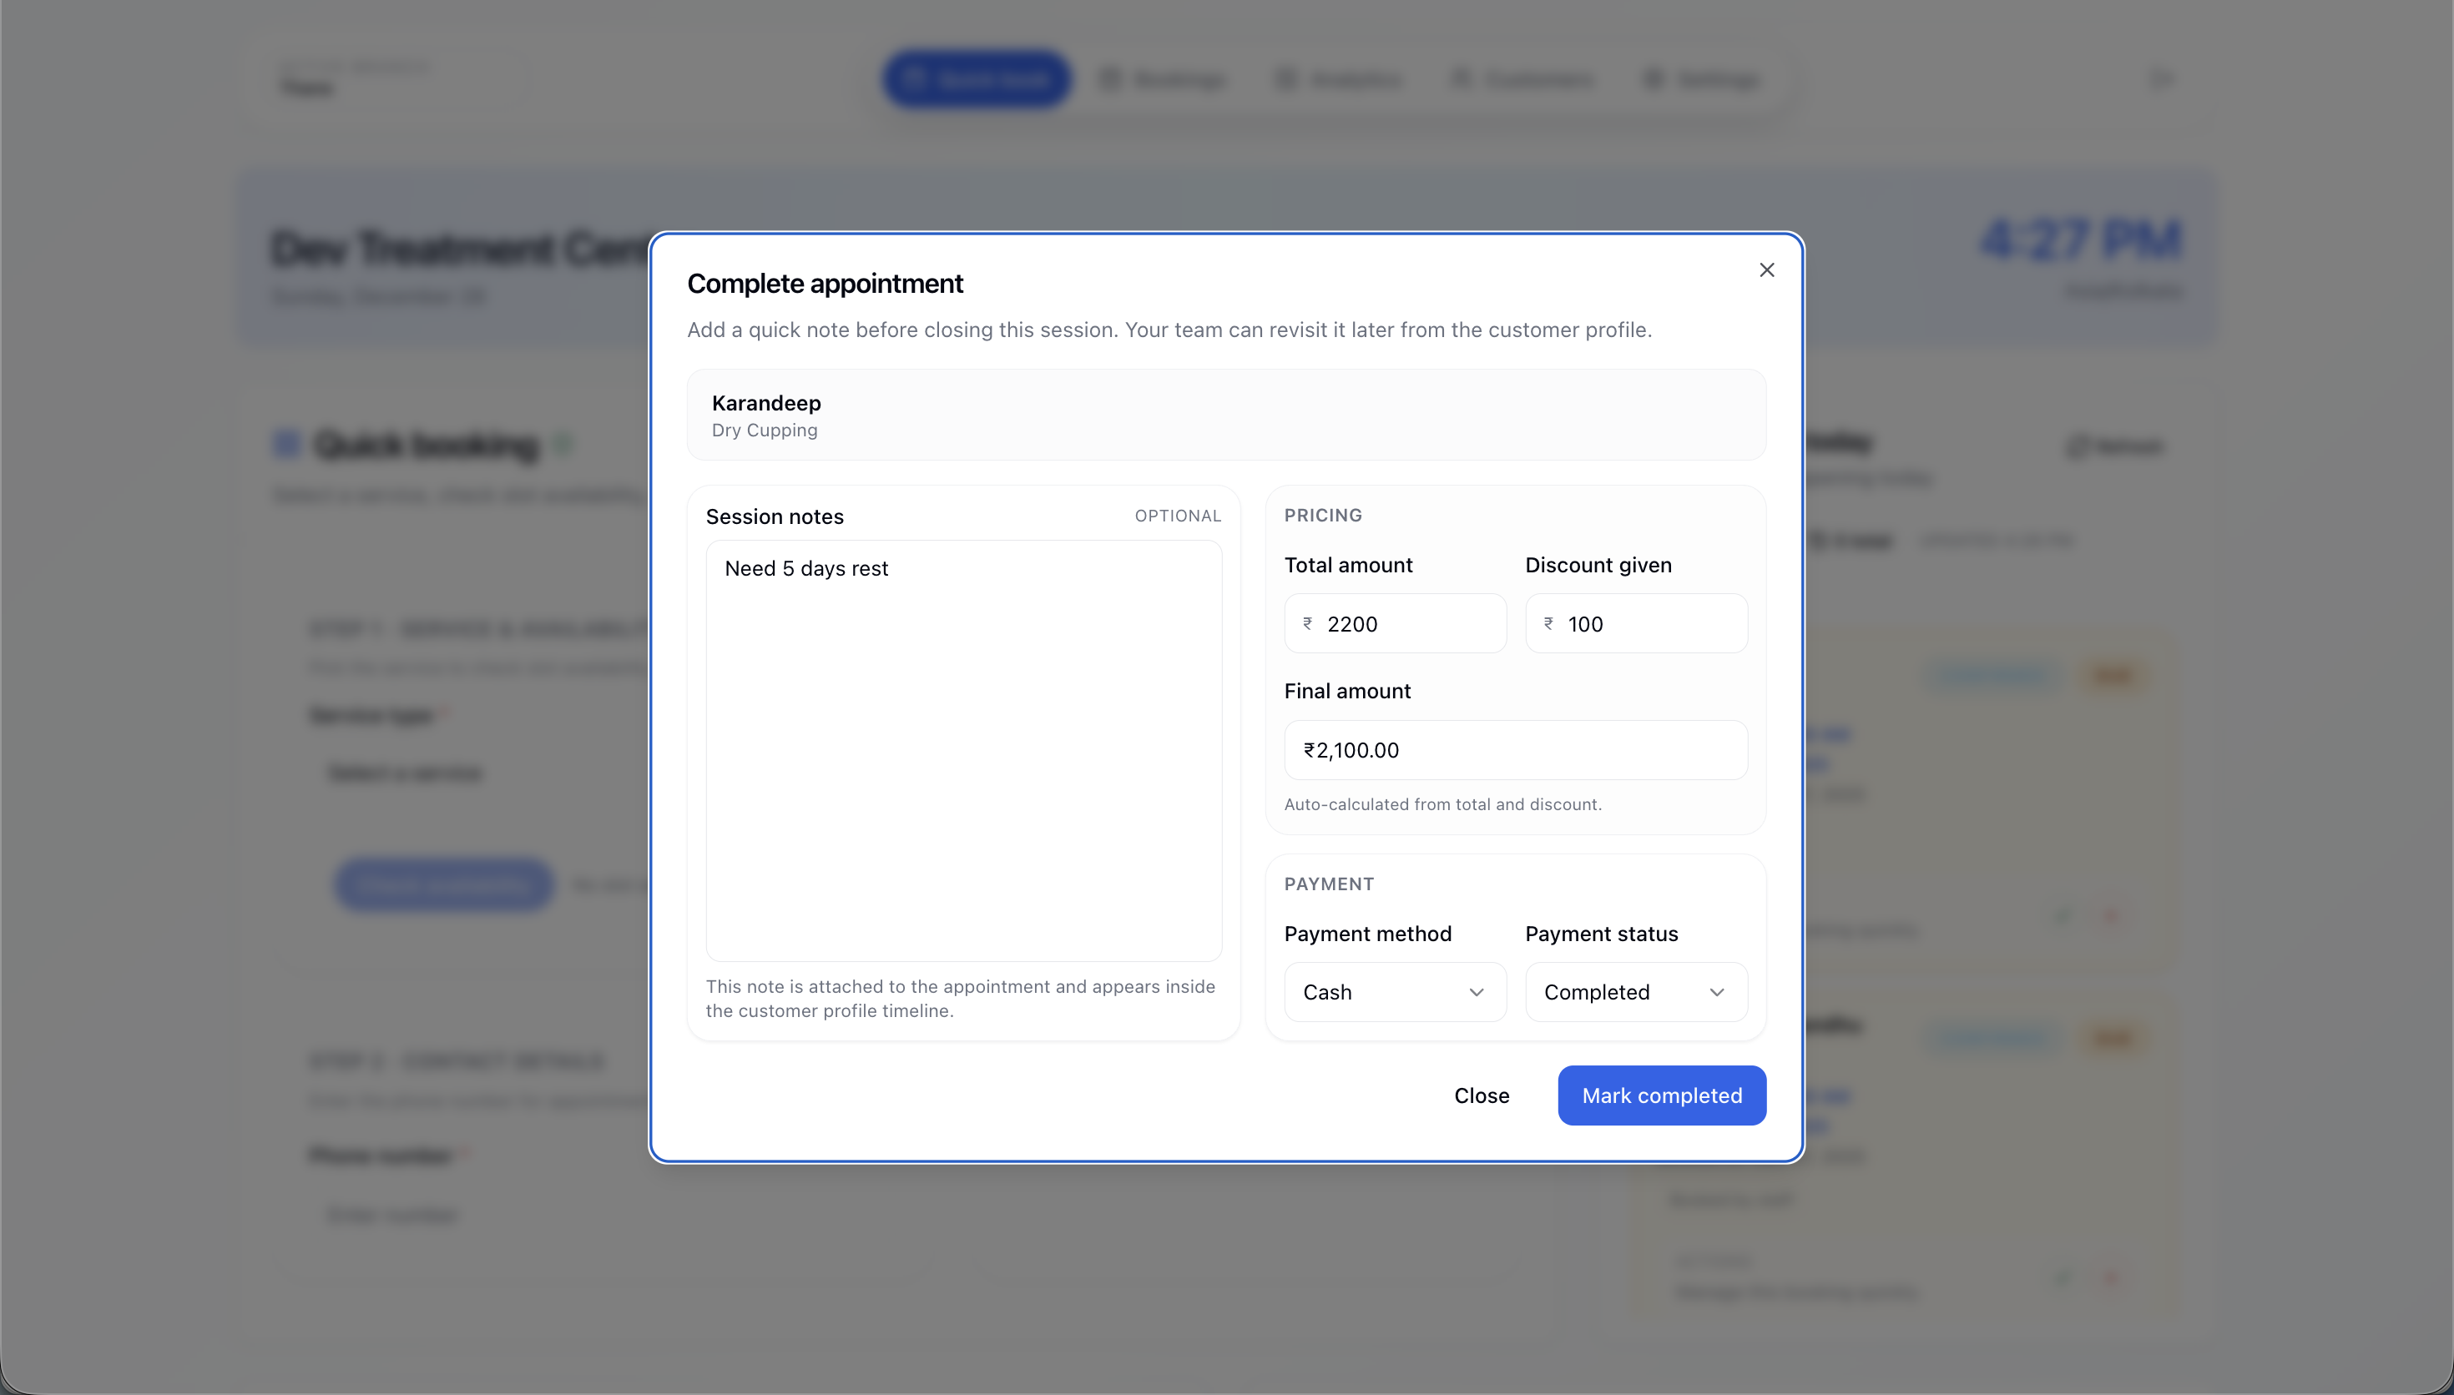This screenshot has width=2454, height=1395.
Task: Close the dialog using the X icon
Action: pyautogui.click(x=1766, y=269)
